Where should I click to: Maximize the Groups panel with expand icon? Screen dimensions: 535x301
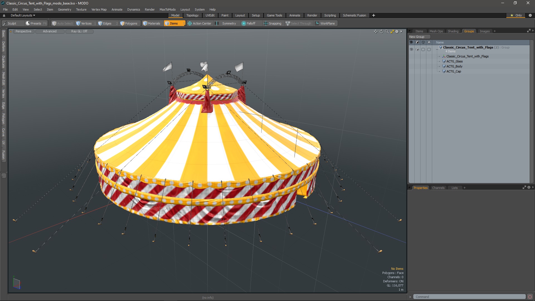(x=529, y=31)
